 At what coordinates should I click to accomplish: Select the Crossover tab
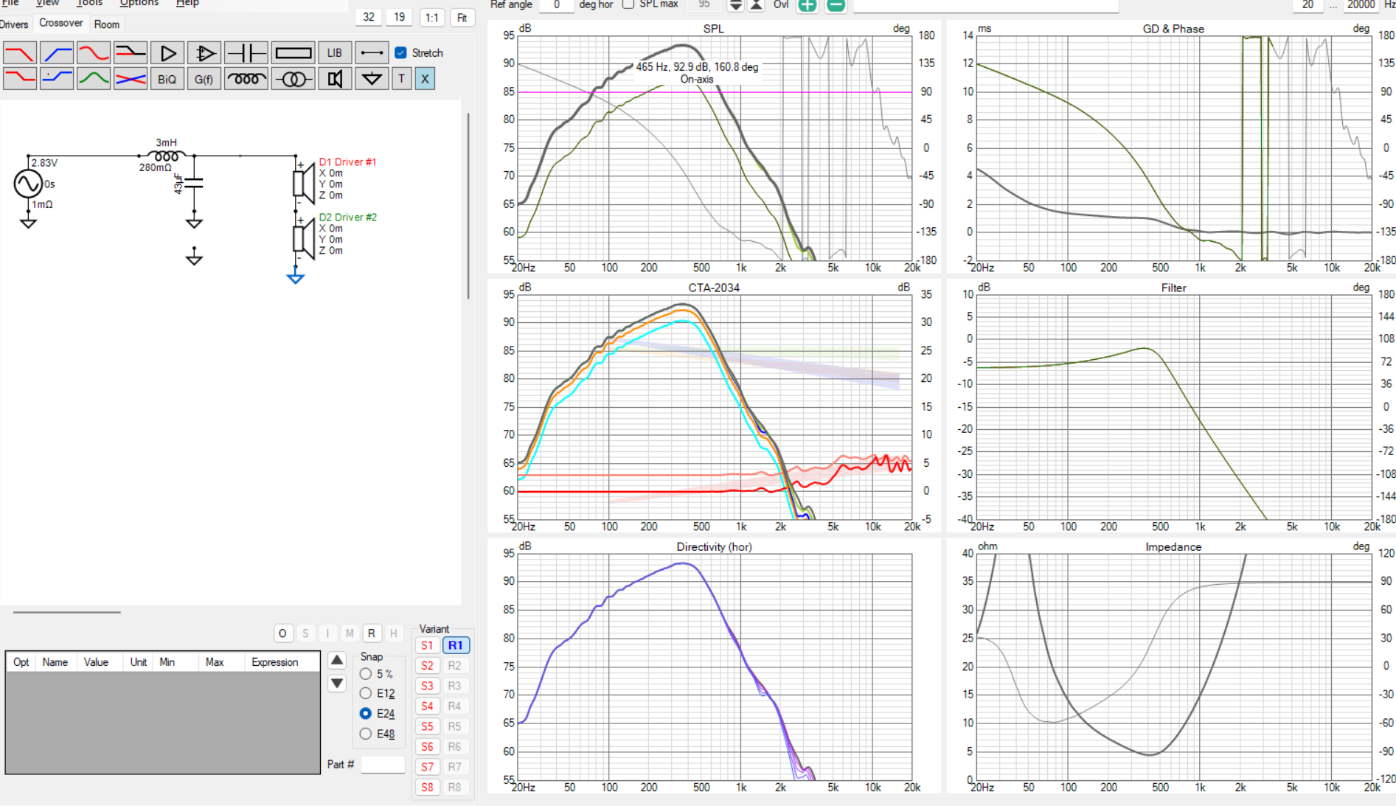61,23
